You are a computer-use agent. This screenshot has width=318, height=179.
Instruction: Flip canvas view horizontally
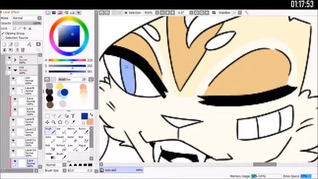click(214, 12)
